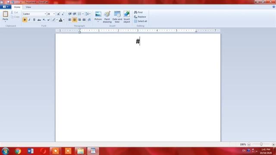The width and height of the screenshot is (276, 155).
Task: Click in the document after the # character
Action: click(140, 41)
